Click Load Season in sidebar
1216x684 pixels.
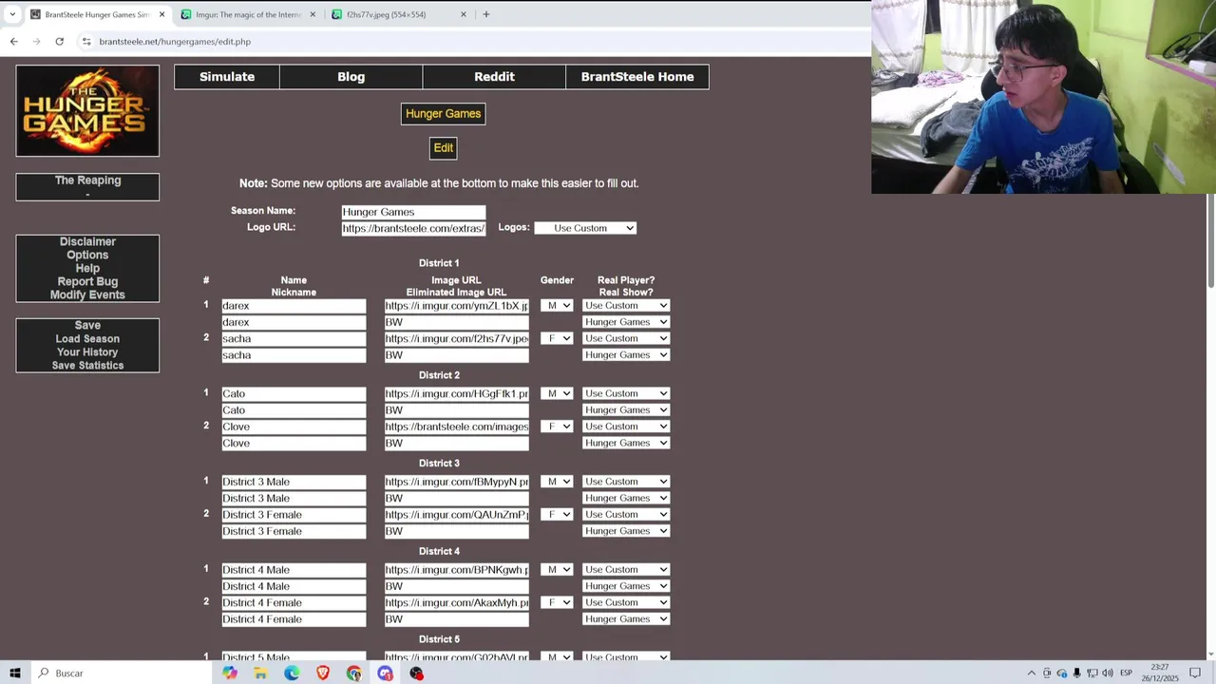coord(87,339)
